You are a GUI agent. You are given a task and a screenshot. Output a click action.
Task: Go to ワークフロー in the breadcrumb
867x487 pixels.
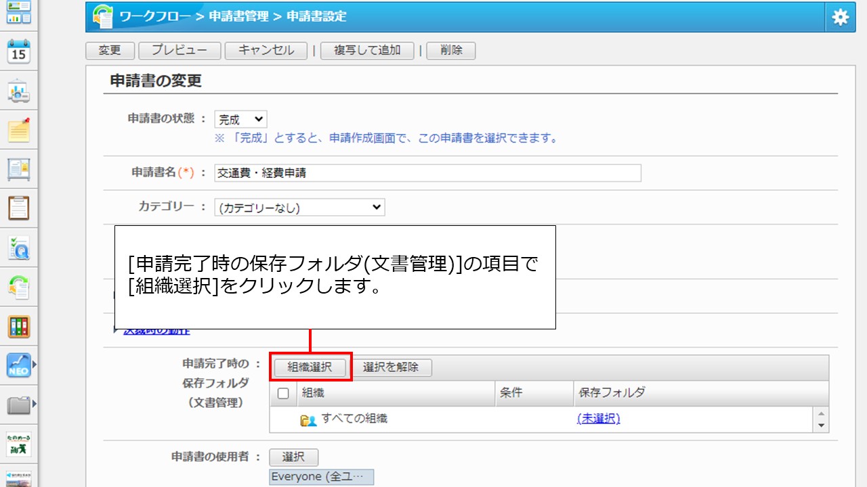pyautogui.click(x=155, y=17)
